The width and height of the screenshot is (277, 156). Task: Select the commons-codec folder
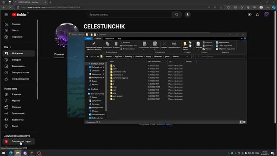pyautogui.click(x=118, y=72)
